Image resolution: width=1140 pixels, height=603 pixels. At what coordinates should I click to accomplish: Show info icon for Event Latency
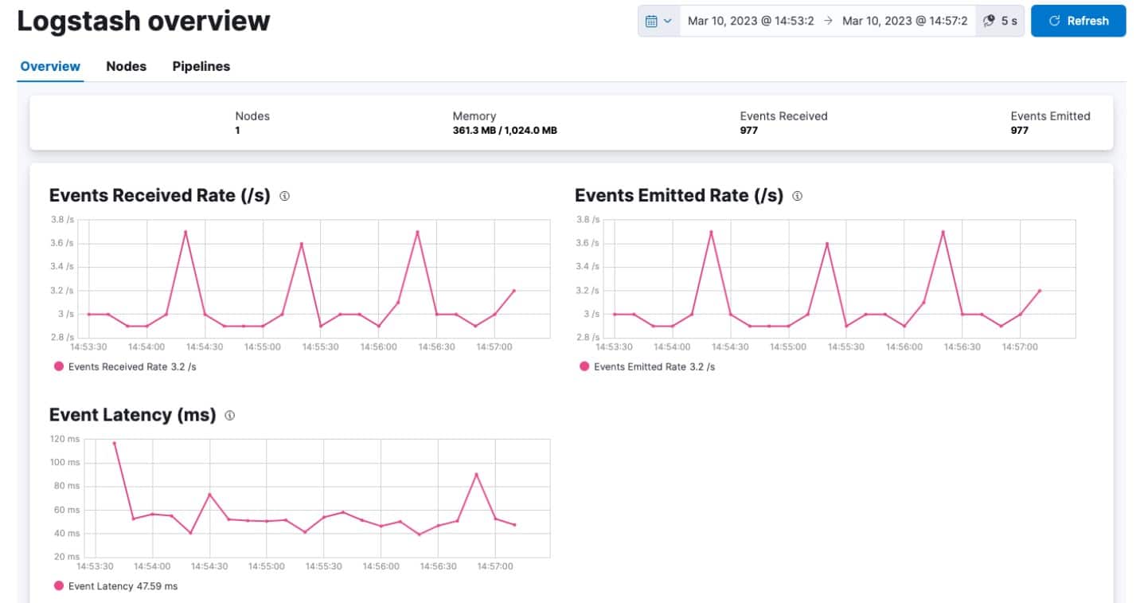pyautogui.click(x=229, y=416)
